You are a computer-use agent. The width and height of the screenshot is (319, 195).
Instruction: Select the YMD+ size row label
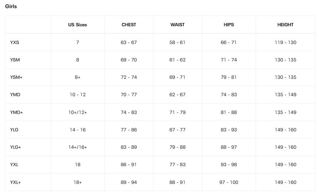click(x=17, y=112)
